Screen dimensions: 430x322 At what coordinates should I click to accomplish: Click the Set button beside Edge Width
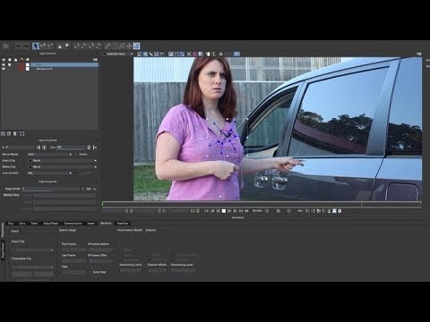89,189
